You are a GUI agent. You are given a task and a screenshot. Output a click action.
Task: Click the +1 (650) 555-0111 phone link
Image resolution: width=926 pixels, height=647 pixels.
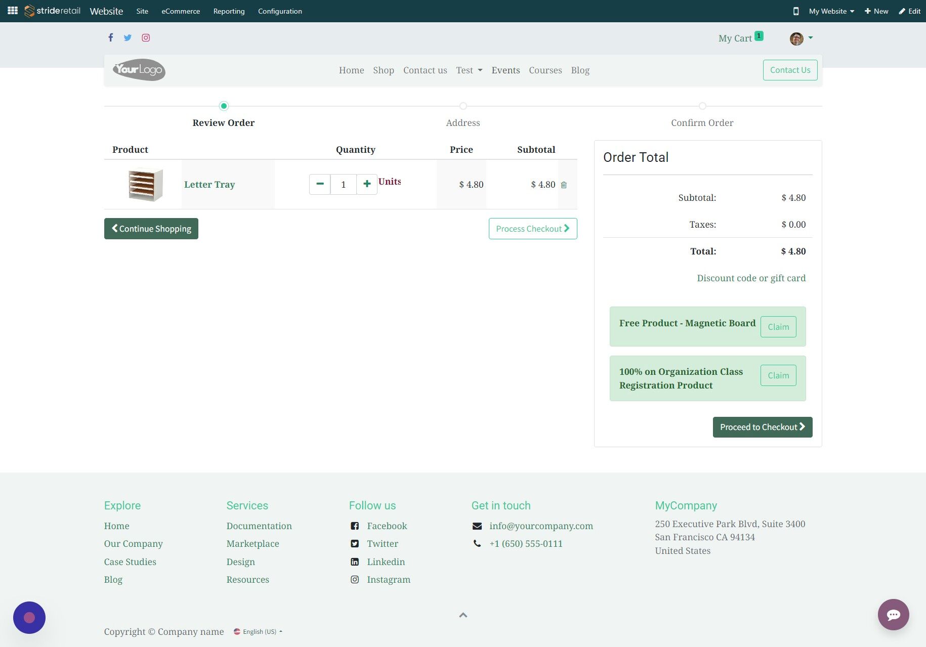coord(526,544)
